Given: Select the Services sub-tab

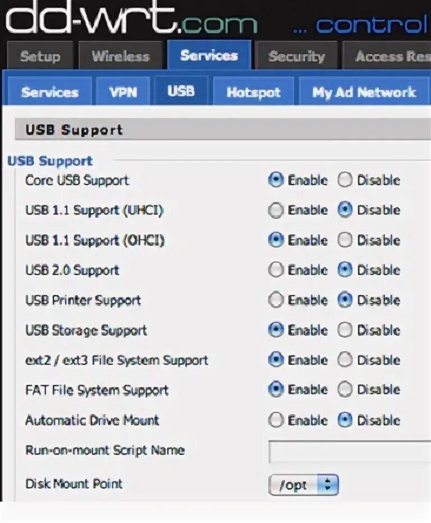Looking at the screenshot, I should 49,92.
